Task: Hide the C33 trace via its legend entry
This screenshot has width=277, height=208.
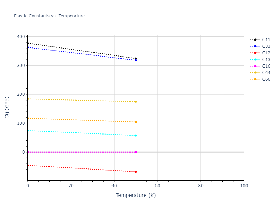Action: [266, 46]
